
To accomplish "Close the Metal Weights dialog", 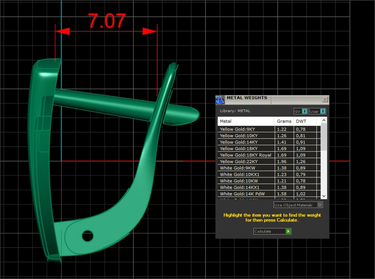I will [x=325, y=99].
